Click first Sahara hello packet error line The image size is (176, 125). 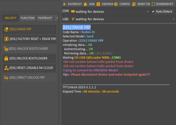point(98,62)
